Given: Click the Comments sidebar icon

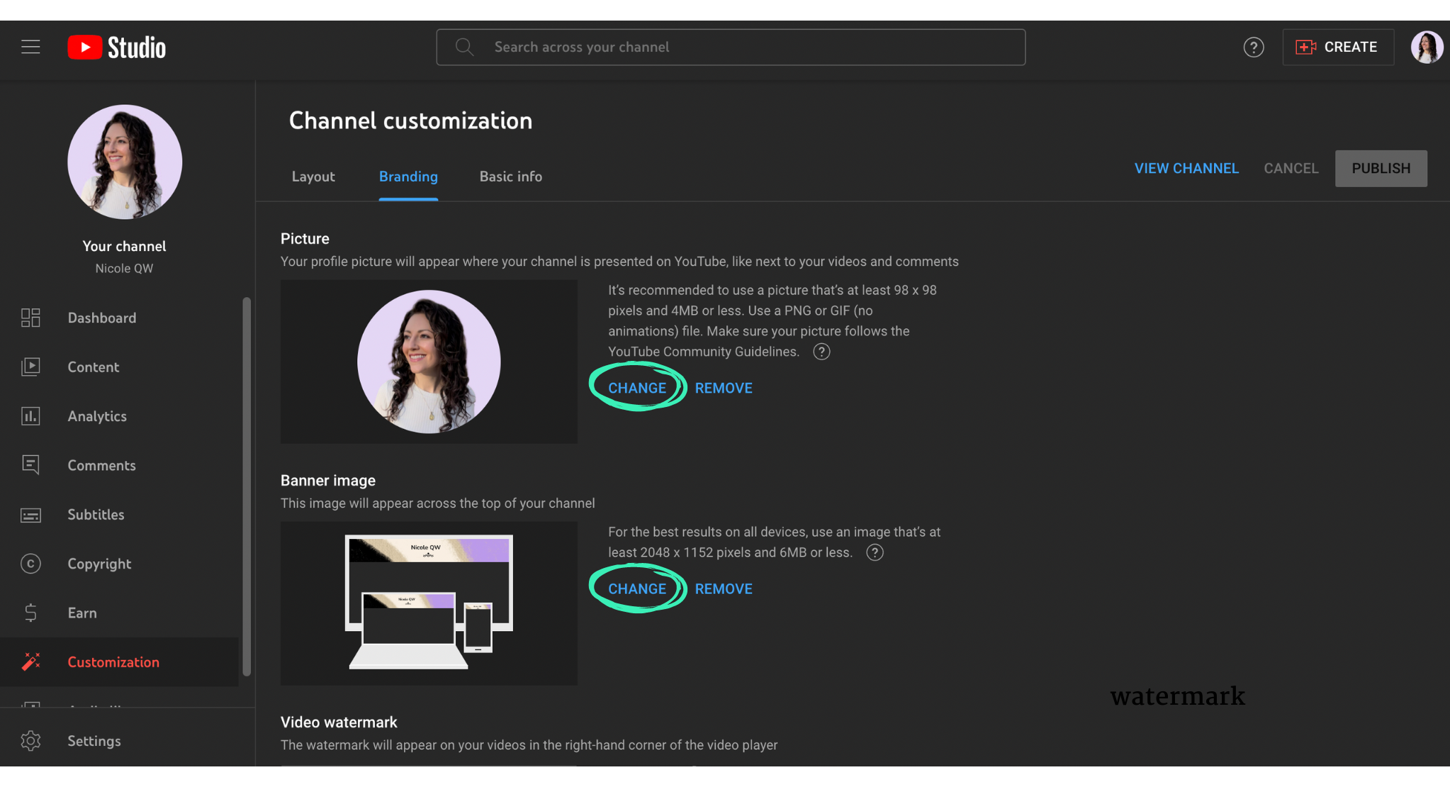Looking at the screenshot, I should tap(30, 465).
